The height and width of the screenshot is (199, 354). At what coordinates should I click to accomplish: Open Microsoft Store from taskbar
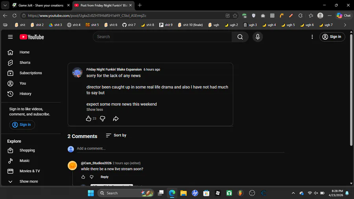coord(206,193)
